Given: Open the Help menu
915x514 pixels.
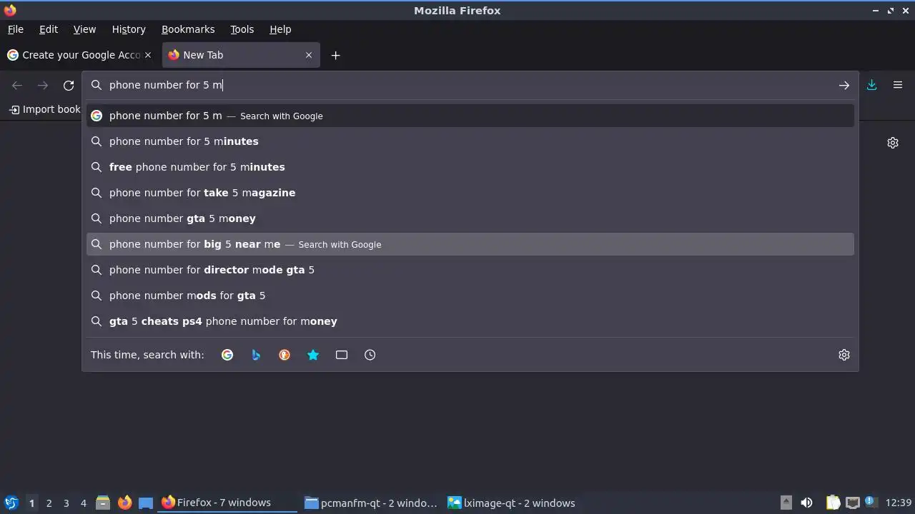Looking at the screenshot, I should 280,29.
